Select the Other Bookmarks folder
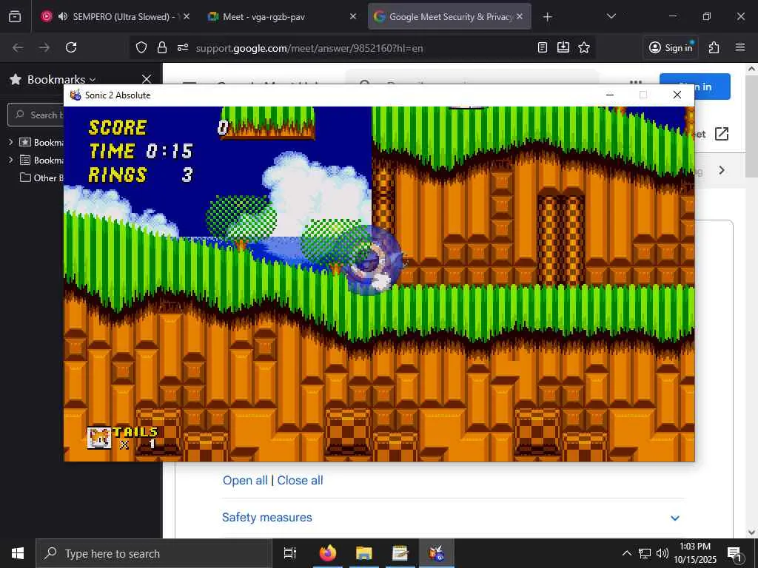The height and width of the screenshot is (568, 758). click(x=41, y=177)
